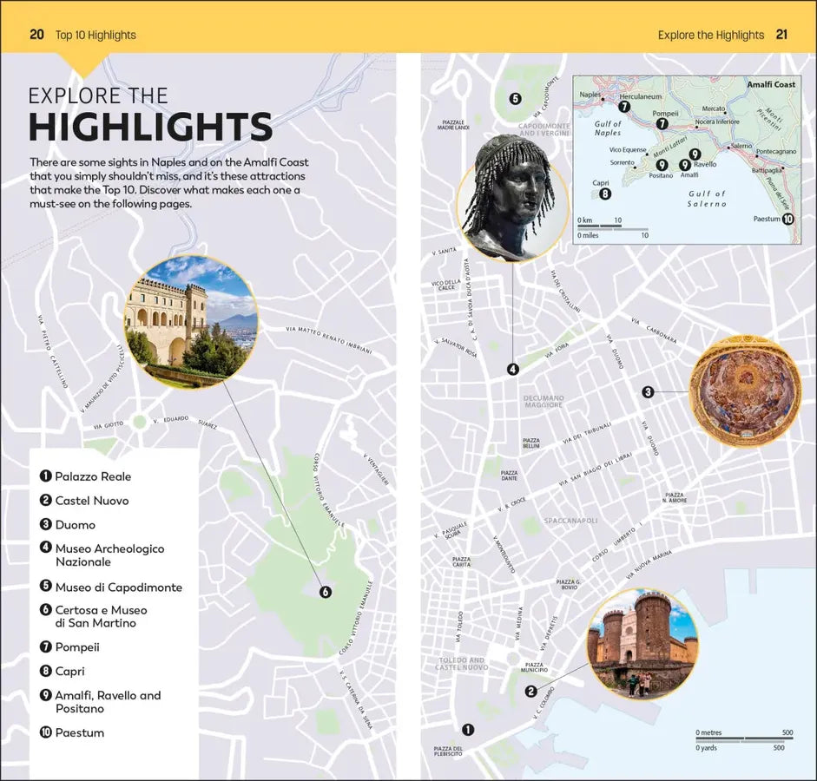This screenshot has height=781, width=817.
Task: Click the bronze statue head photo
Action: [x=513, y=198]
